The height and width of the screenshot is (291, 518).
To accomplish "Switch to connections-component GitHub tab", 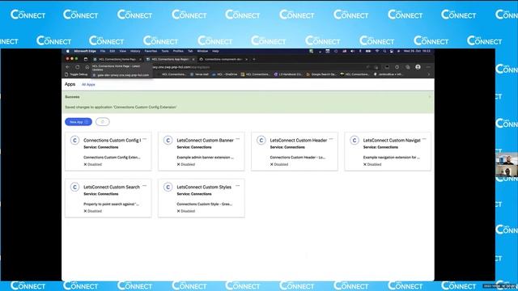I will coord(223,59).
